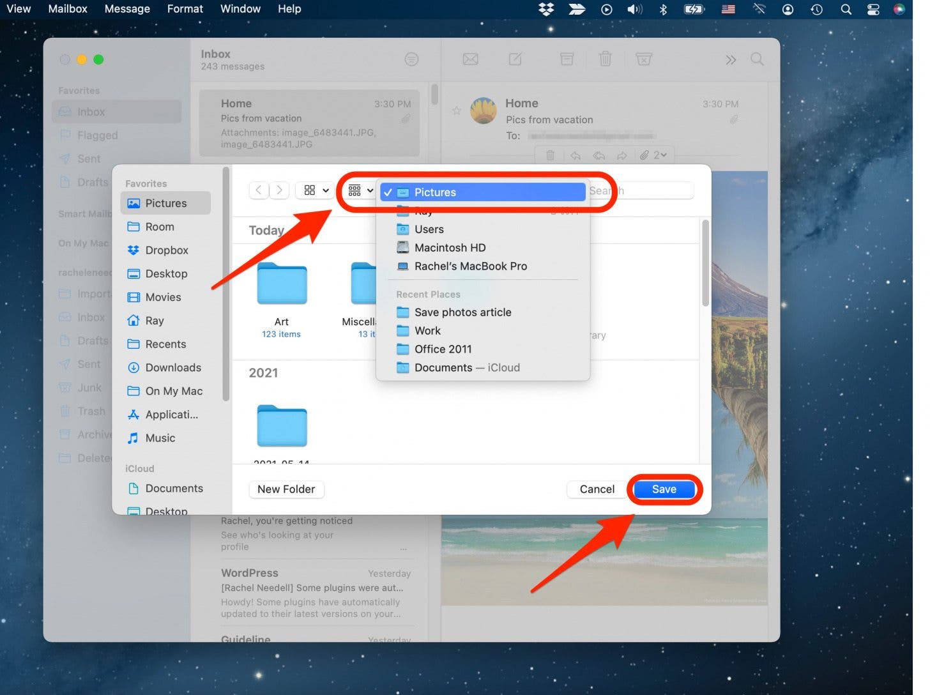930x695 pixels.
Task: Open the icon view mode dropdown
Action: [x=316, y=190]
